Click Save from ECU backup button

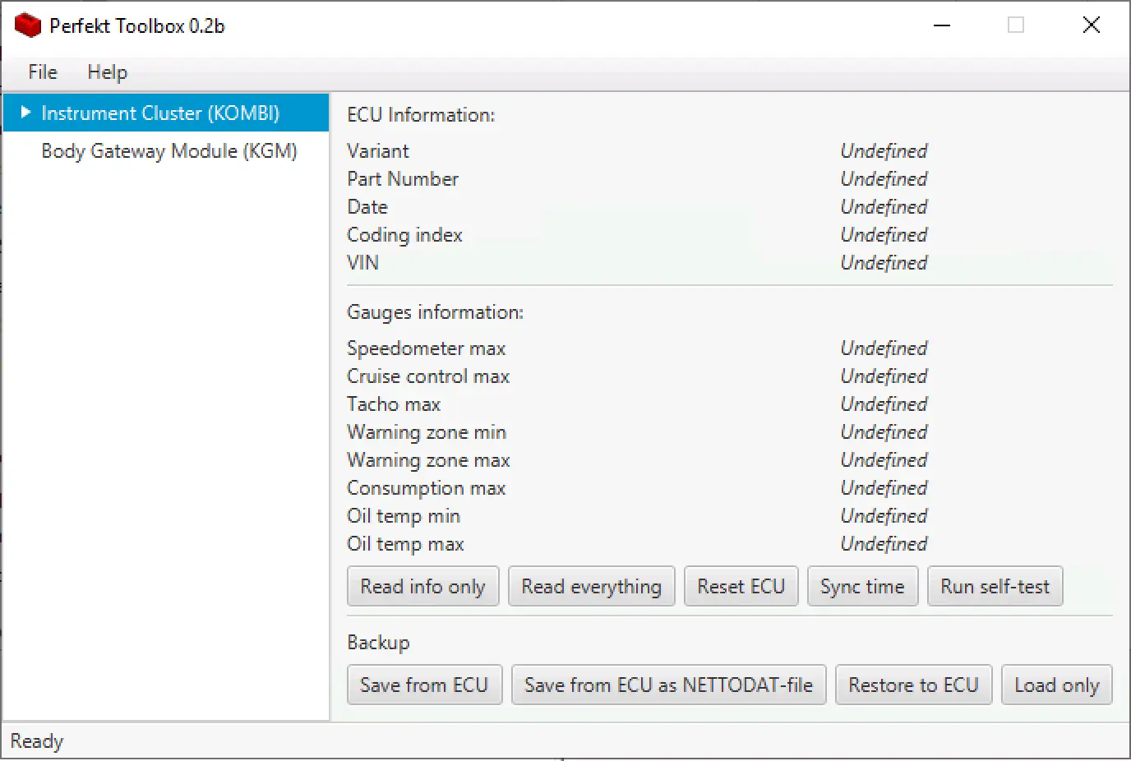(x=424, y=685)
